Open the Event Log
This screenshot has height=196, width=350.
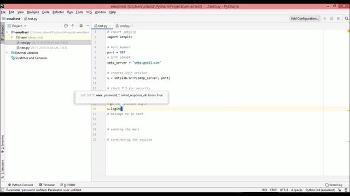point(334,185)
